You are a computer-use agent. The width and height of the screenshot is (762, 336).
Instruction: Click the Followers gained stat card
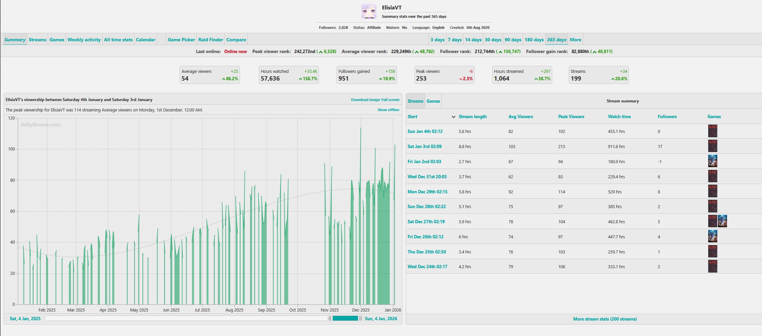(367, 75)
